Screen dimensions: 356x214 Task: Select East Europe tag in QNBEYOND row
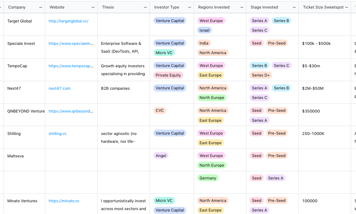210,120
